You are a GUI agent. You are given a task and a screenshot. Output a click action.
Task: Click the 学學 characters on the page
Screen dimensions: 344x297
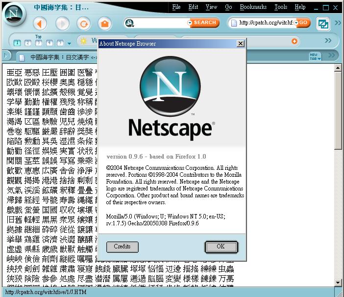click(14, 102)
